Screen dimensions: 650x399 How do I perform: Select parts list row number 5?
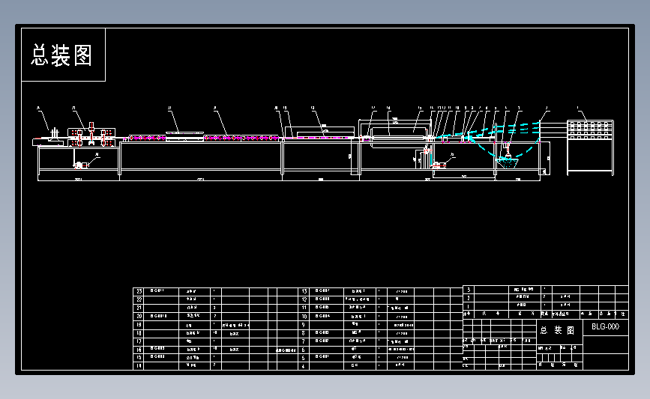point(381,358)
